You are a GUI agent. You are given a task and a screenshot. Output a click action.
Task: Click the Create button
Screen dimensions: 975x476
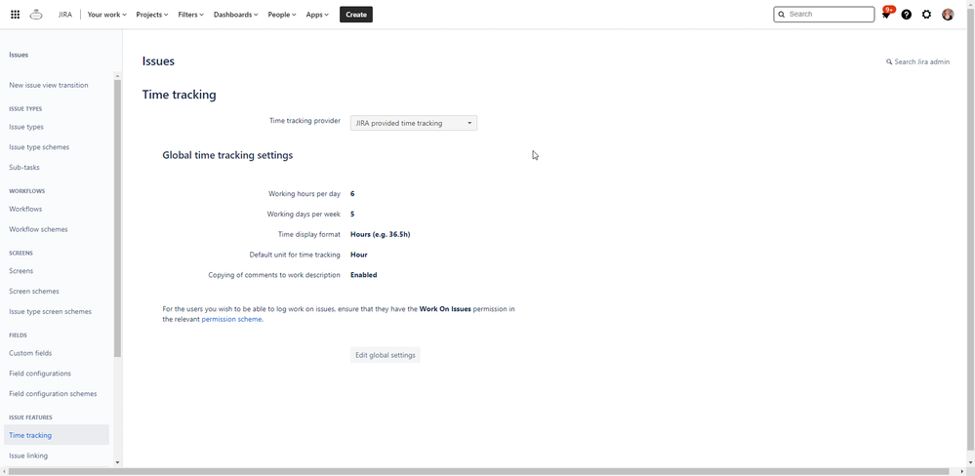[x=355, y=15]
